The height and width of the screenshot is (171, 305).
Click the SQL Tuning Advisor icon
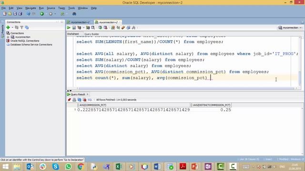(x=93, y=28)
